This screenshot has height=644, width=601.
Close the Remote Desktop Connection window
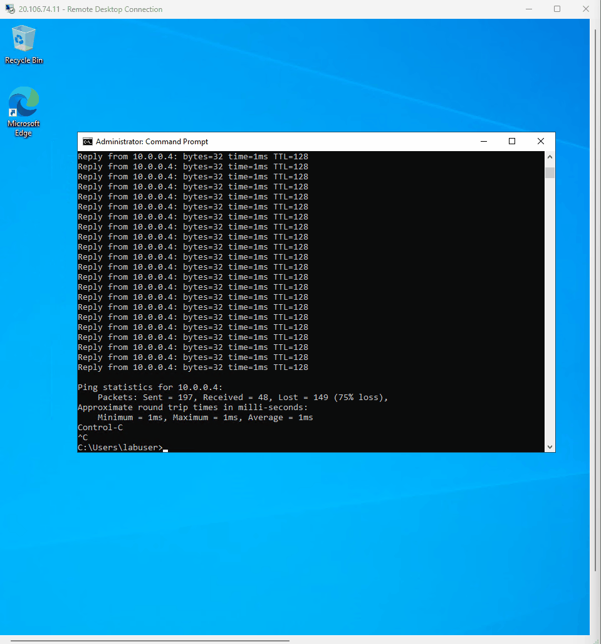[x=586, y=9]
